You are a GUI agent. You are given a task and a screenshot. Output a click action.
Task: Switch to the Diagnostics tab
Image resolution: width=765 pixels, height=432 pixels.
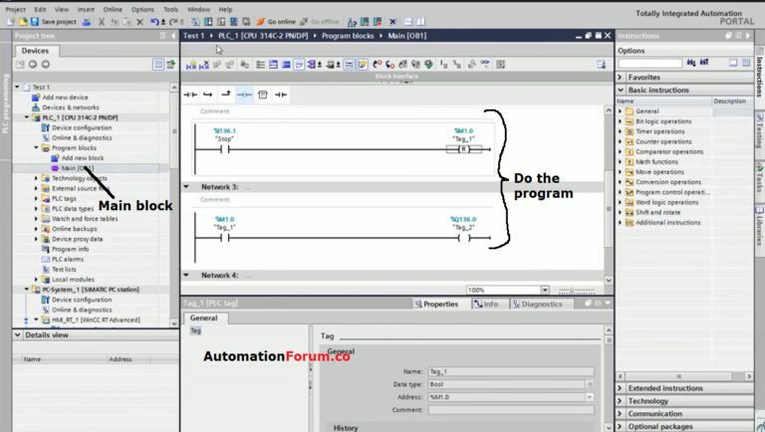tap(537, 304)
